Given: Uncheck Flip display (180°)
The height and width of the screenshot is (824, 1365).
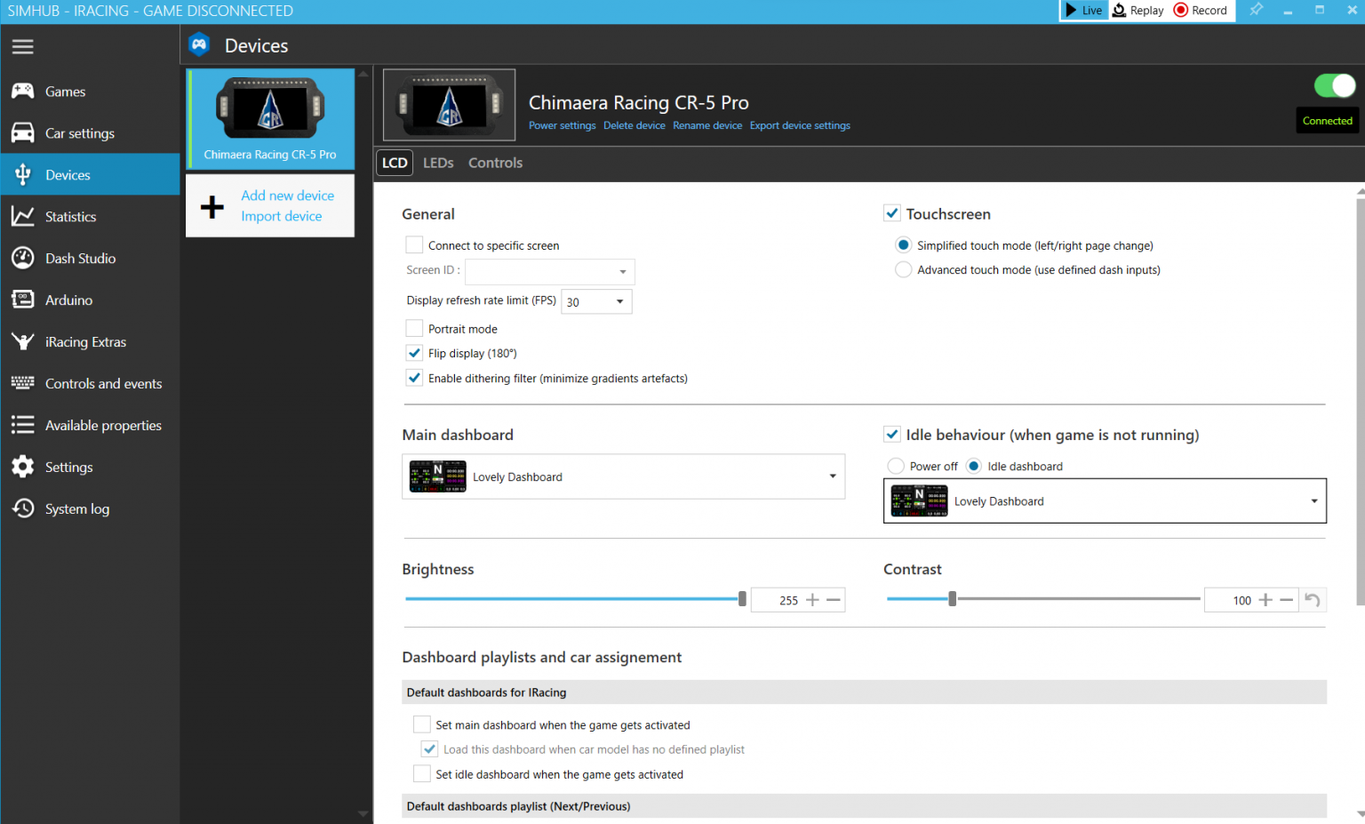Looking at the screenshot, I should pyautogui.click(x=414, y=353).
